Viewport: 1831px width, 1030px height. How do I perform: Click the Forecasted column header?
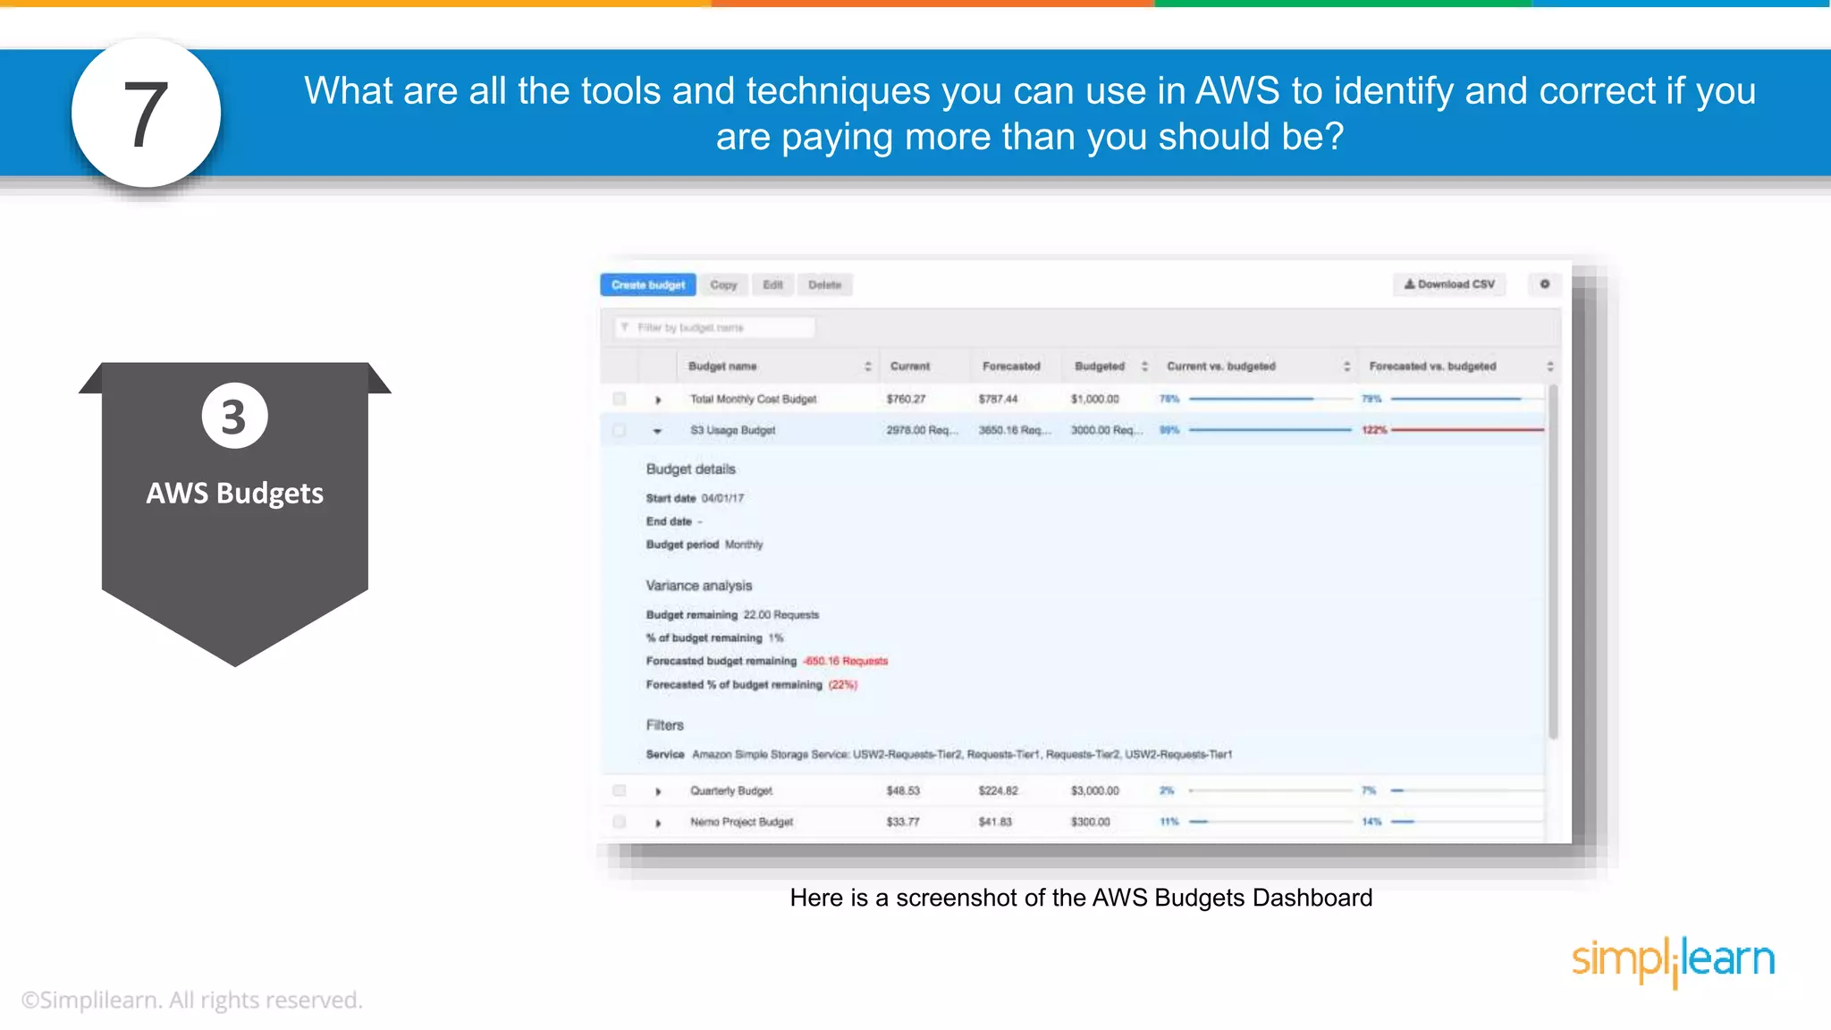coord(1011,367)
